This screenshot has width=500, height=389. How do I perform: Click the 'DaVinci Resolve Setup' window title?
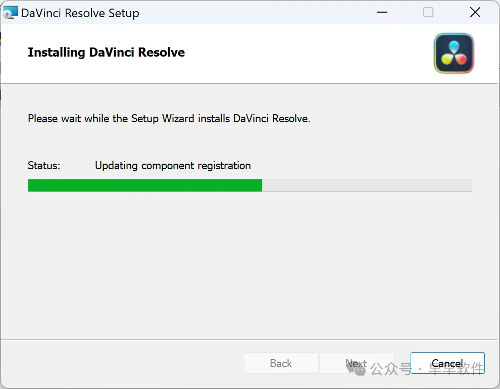click(80, 13)
